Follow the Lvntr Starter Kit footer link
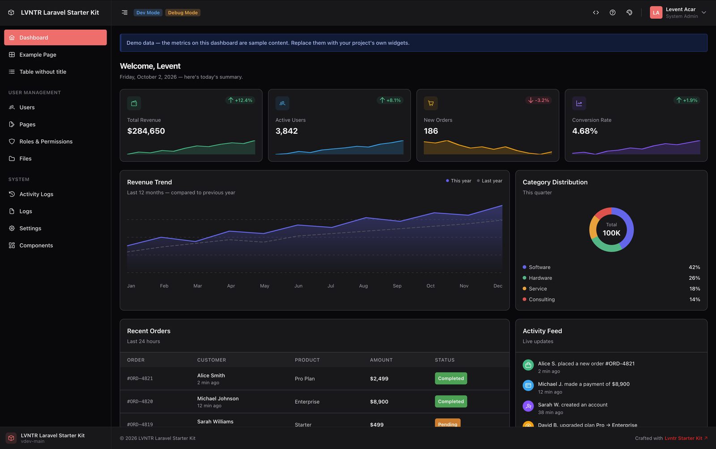The height and width of the screenshot is (449, 716). [686, 438]
